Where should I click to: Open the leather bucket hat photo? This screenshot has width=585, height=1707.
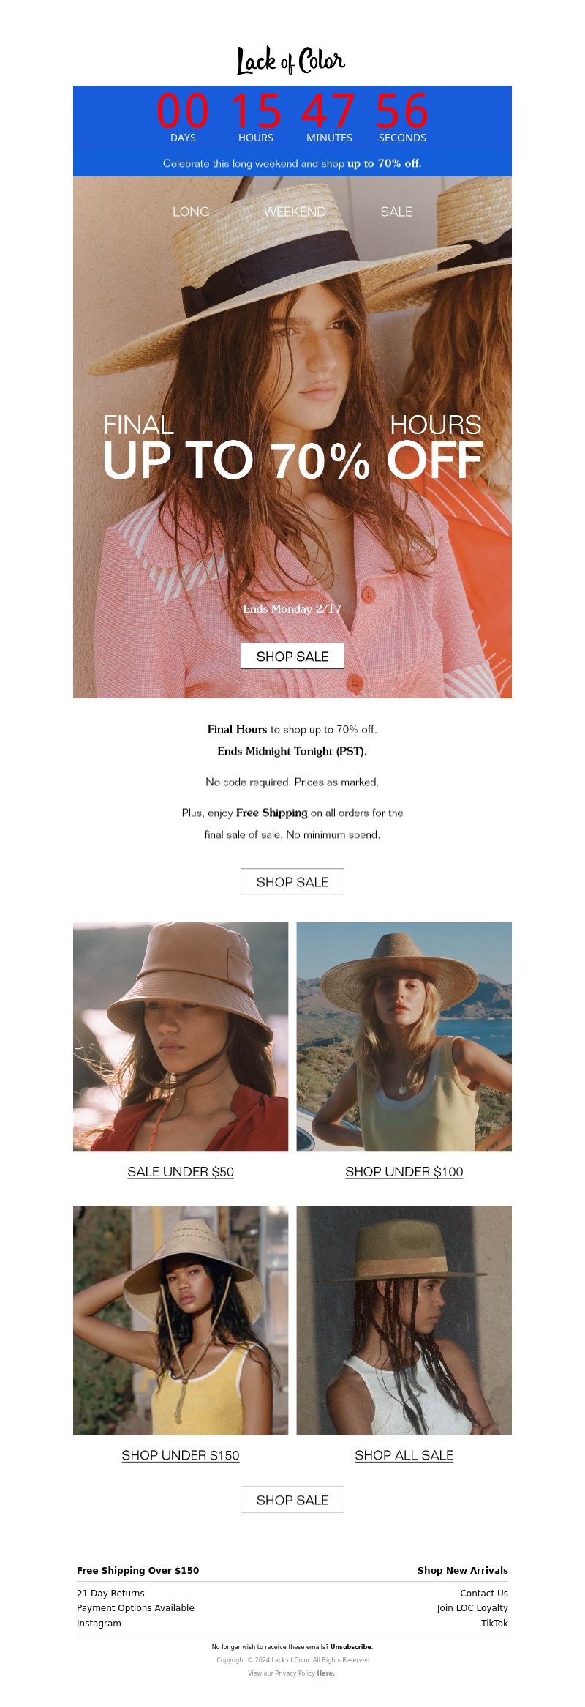181,1036
